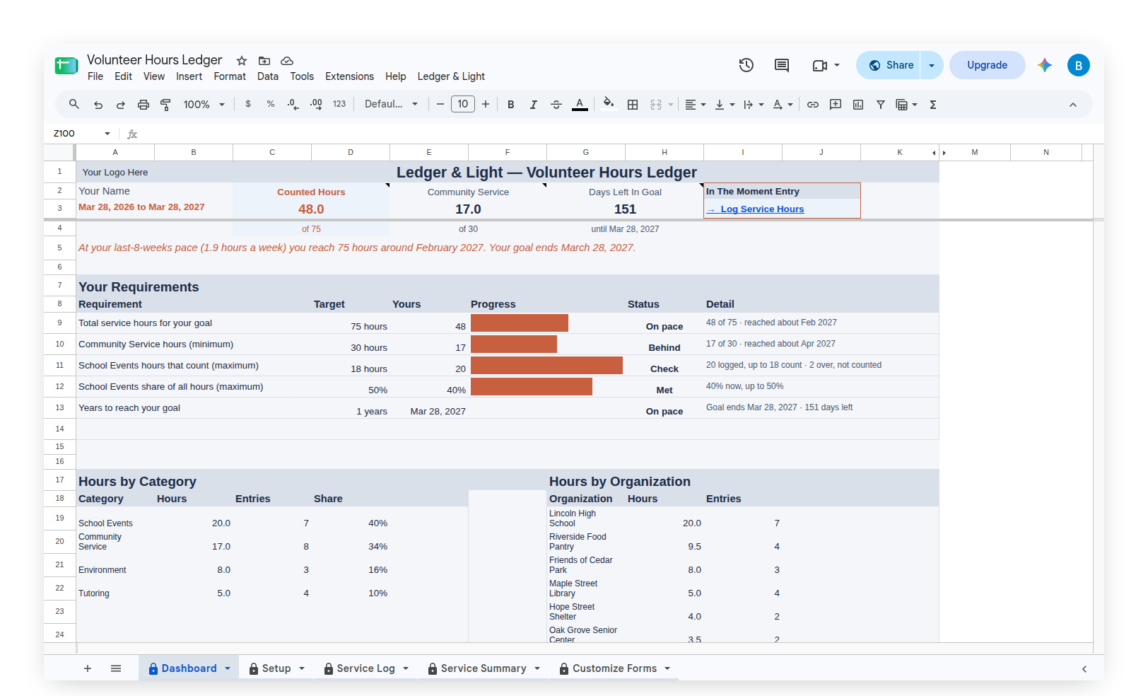Click the Upgrade button
This screenshot has width=1148, height=696.
(988, 65)
